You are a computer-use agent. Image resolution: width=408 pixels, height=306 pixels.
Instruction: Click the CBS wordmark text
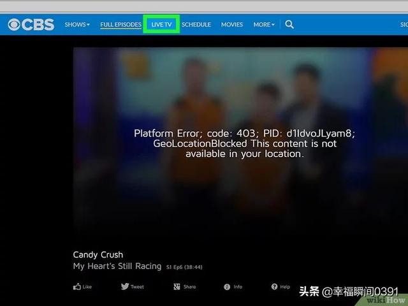pos(38,25)
